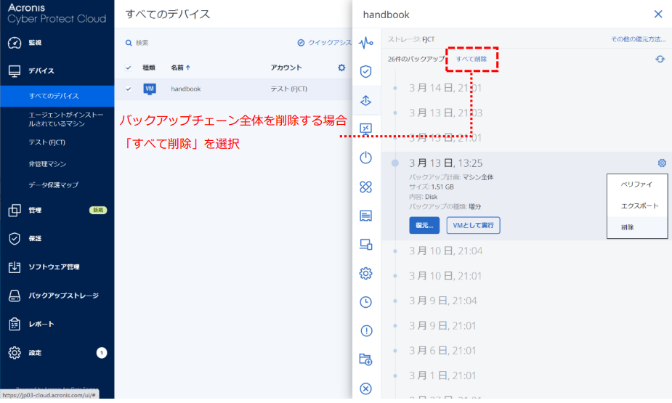Open バックアップストレージ in left sidebar

point(63,296)
